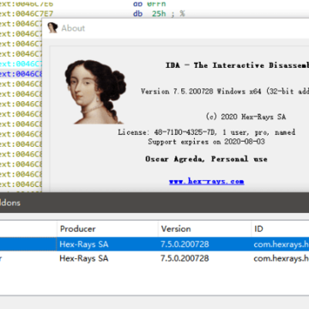The image size is (309, 309).
Task: Select the name cell of the highlighted addon row
Action: tap(28, 245)
